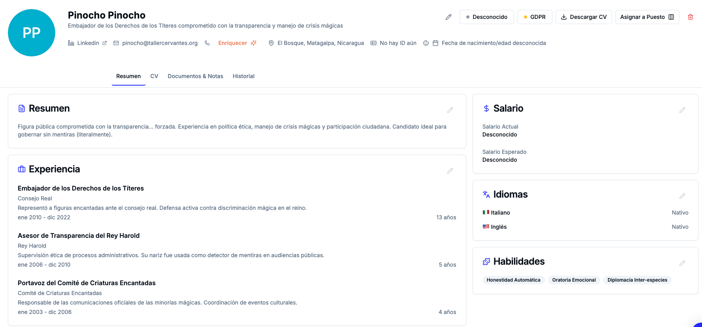Click Asignar a Puesto button

[647, 17]
